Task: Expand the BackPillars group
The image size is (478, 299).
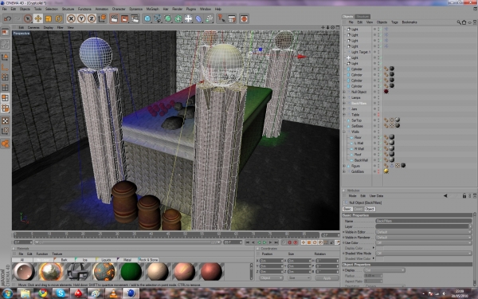Action: (x=344, y=104)
